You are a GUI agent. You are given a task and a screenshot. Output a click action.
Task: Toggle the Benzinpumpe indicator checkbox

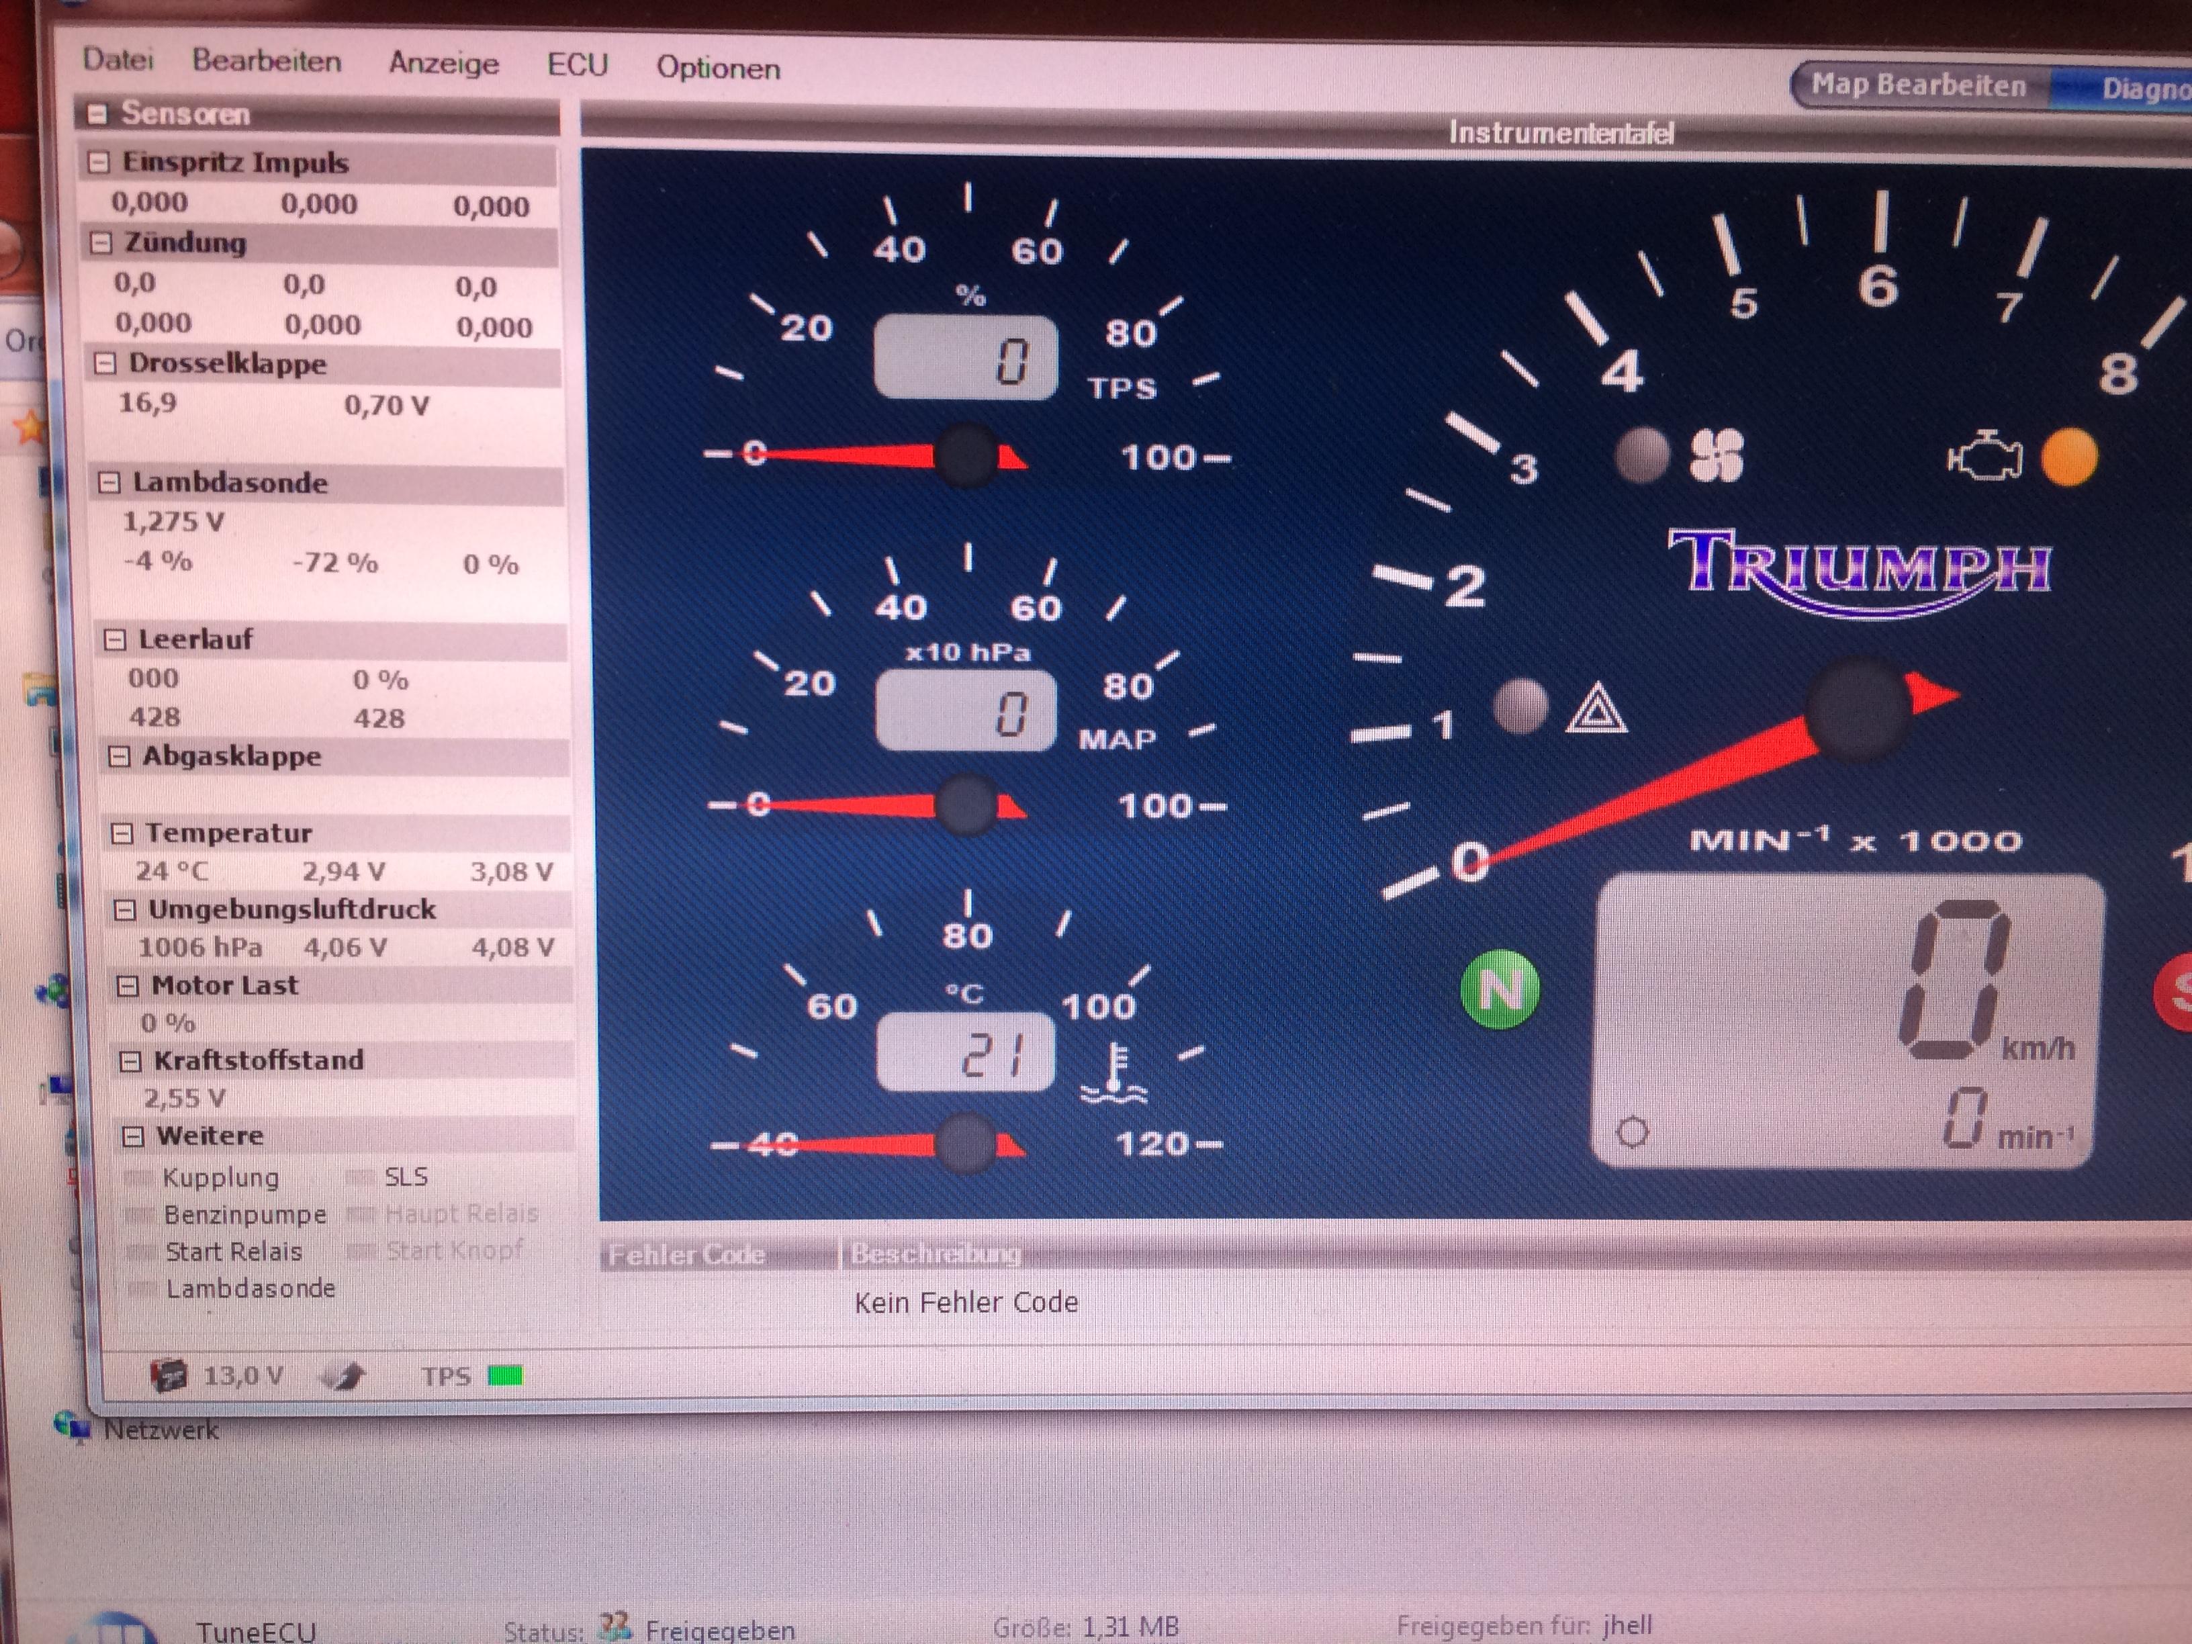point(141,1216)
